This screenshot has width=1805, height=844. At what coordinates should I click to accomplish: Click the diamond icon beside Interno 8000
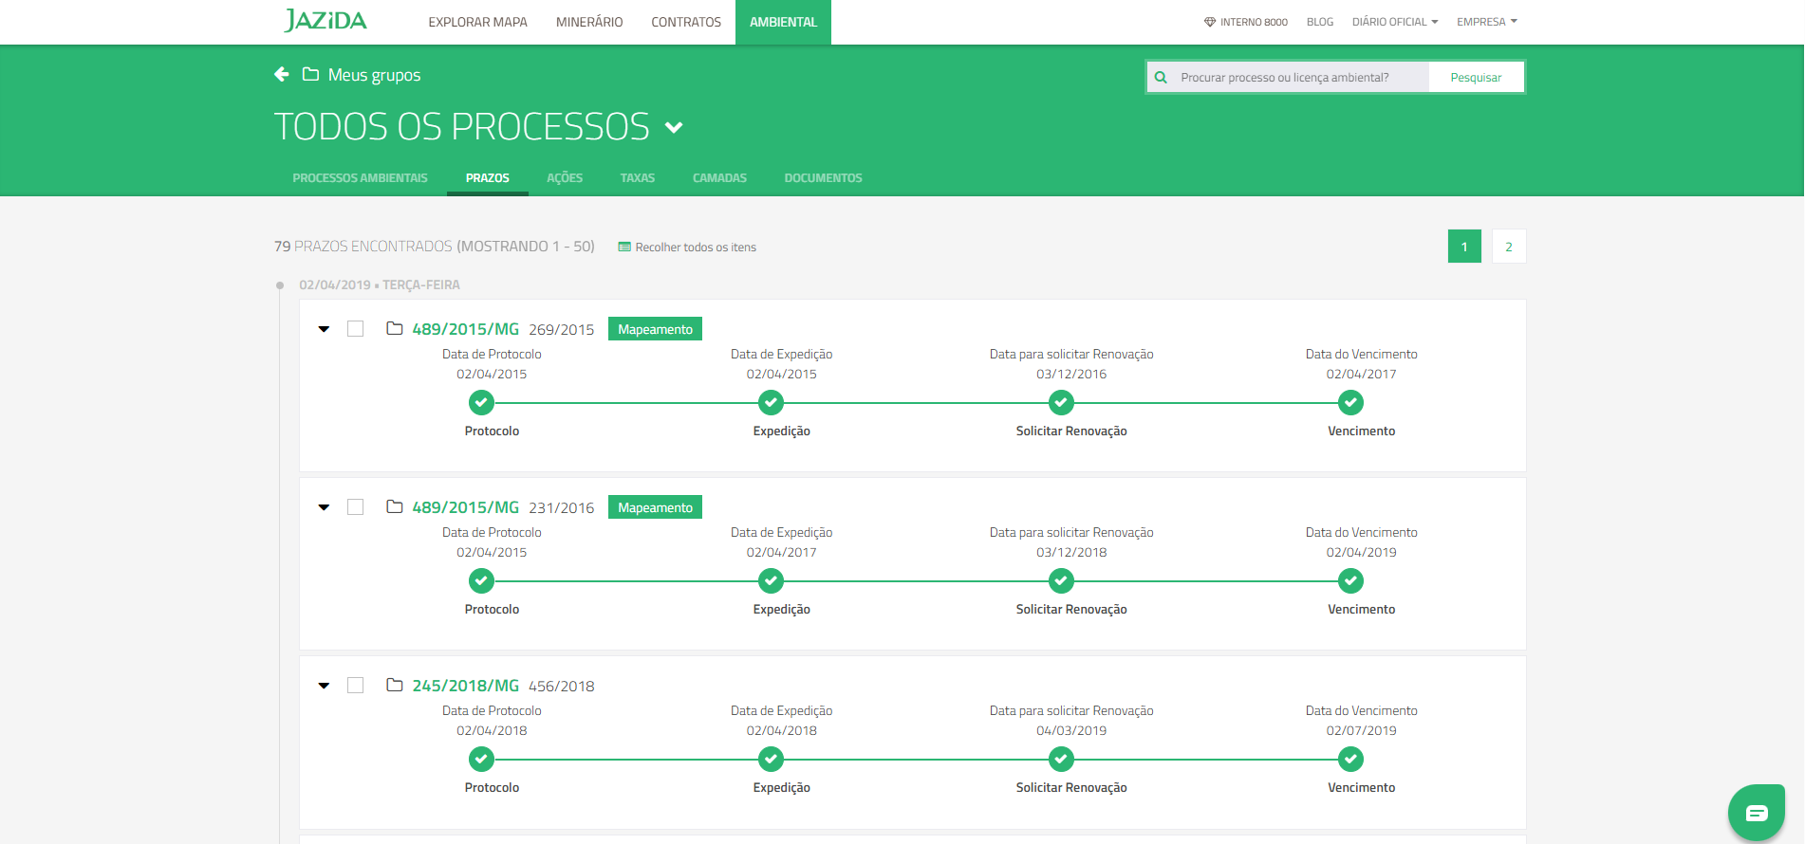[x=1210, y=22]
